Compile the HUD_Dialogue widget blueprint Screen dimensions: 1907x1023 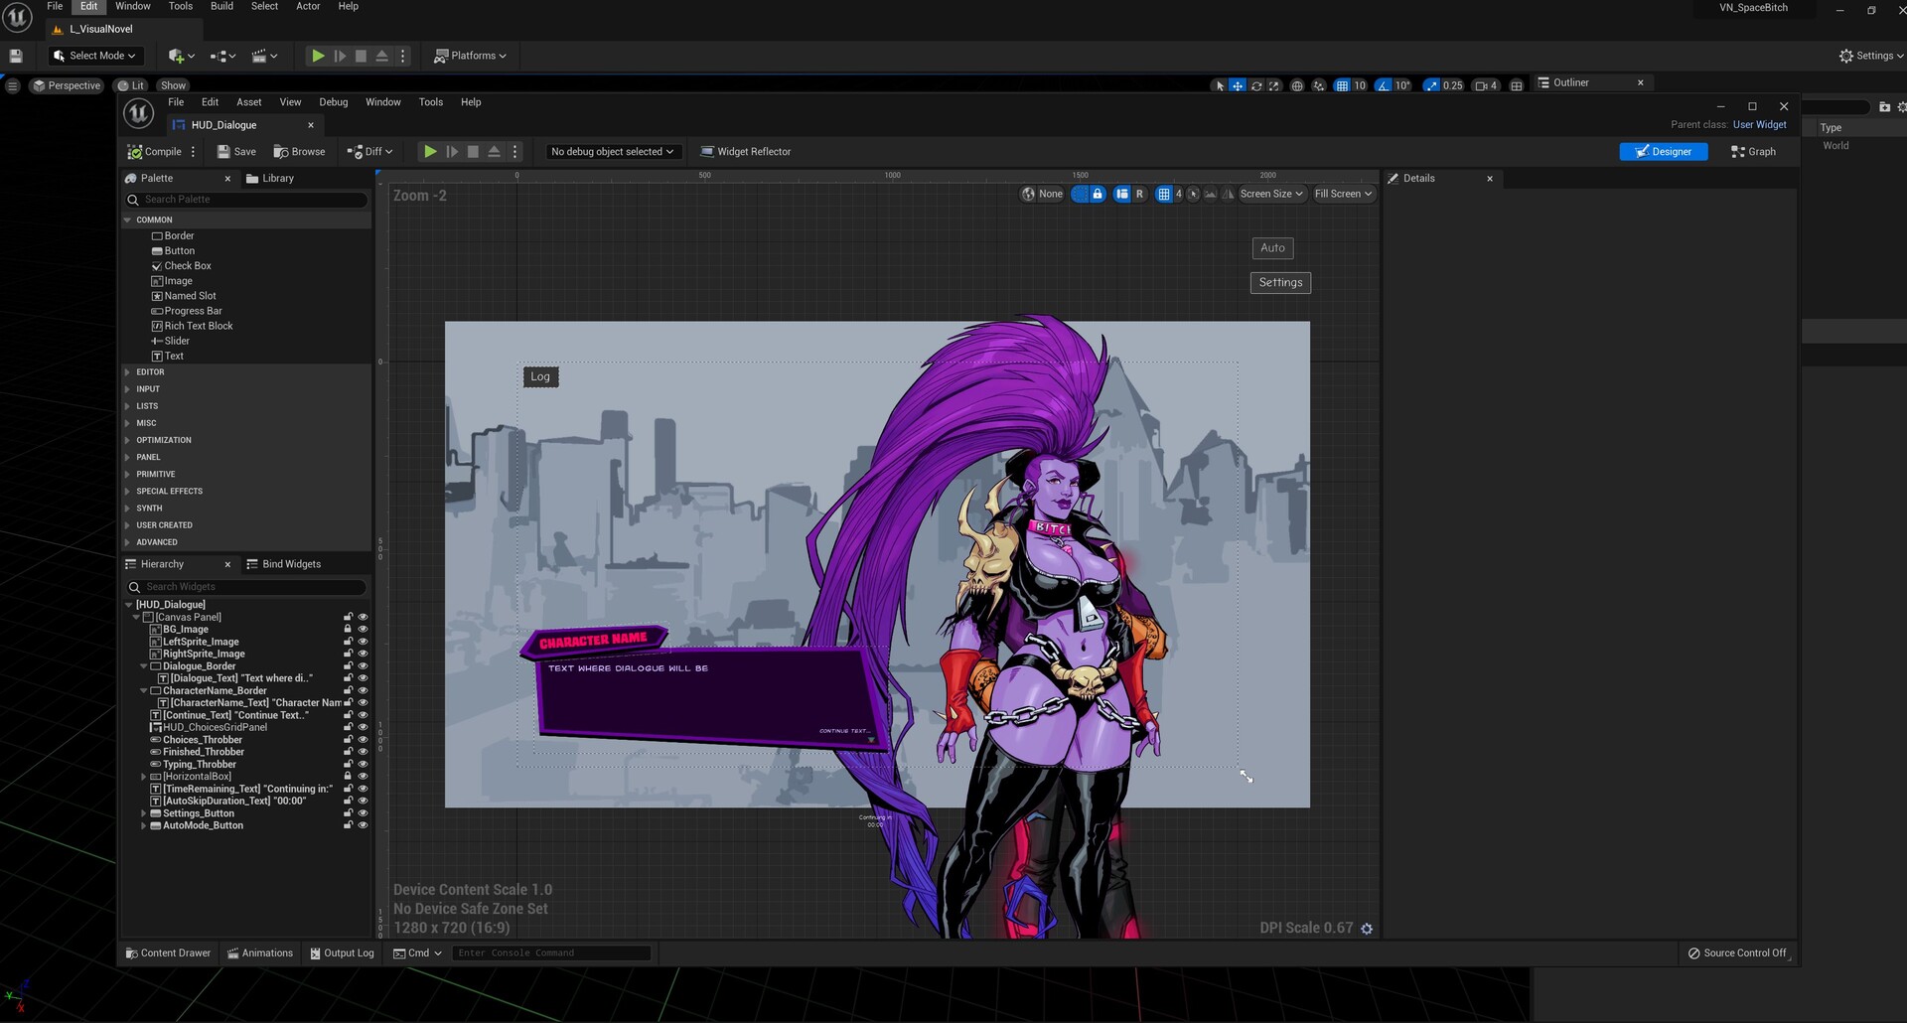159,151
